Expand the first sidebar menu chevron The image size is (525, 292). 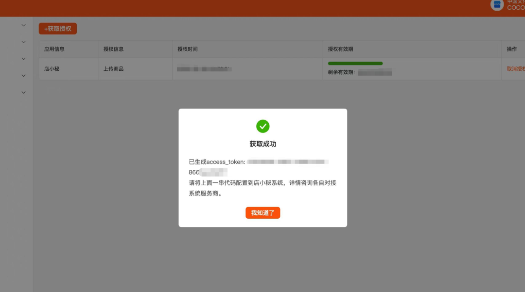pyautogui.click(x=23, y=25)
